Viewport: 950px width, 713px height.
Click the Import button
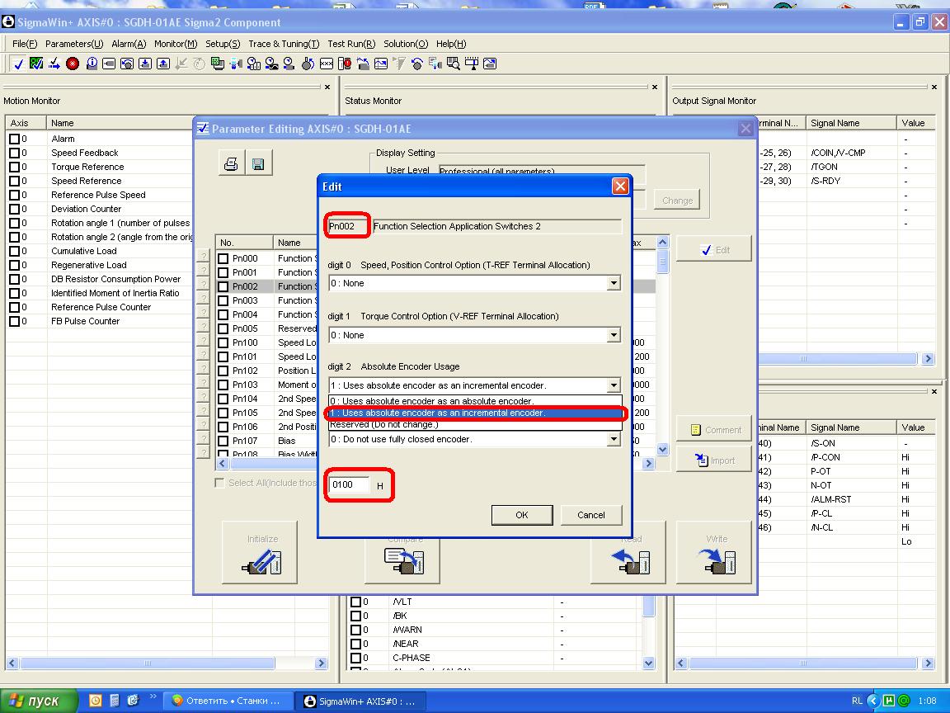[713, 460]
